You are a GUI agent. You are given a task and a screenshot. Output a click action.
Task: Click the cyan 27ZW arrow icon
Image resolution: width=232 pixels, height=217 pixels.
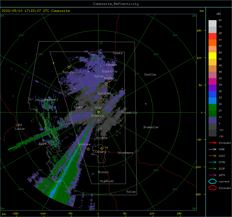[x=212, y=162]
